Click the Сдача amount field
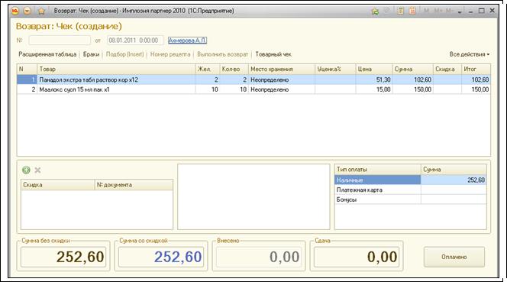 (357, 257)
